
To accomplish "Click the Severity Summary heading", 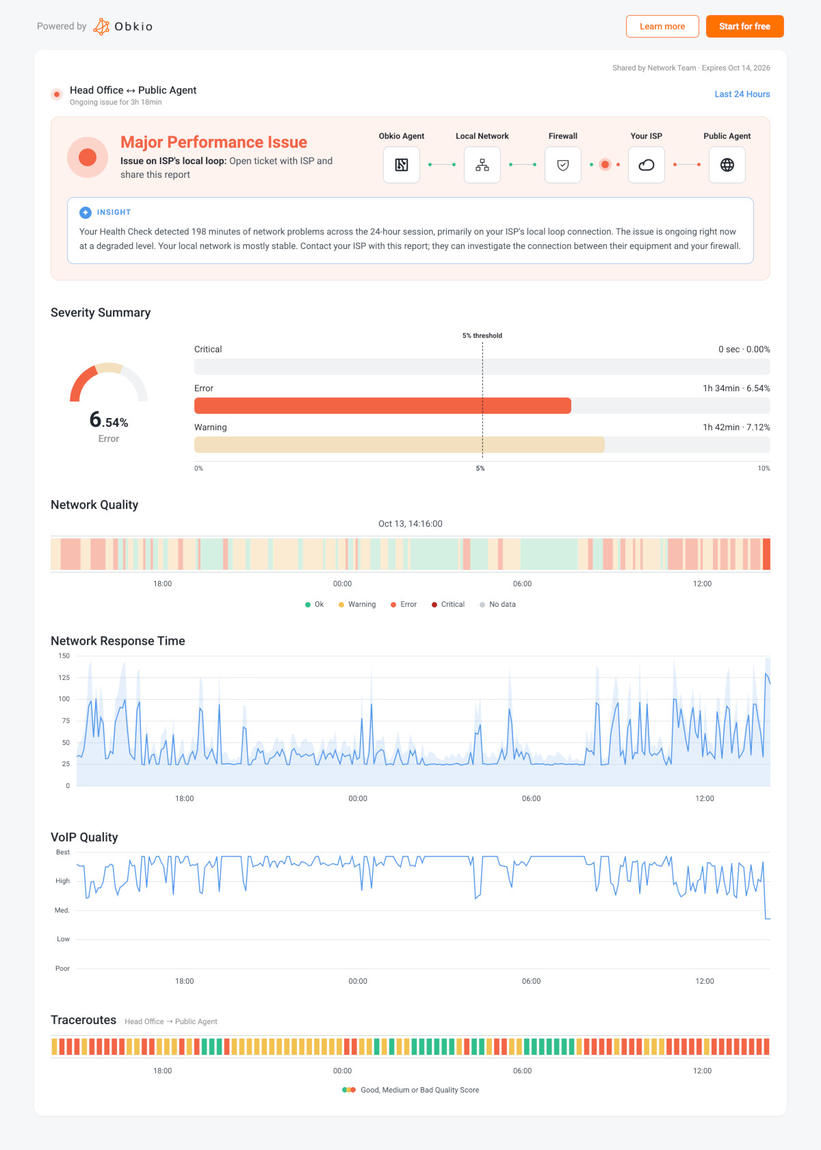I will pos(101,313).
